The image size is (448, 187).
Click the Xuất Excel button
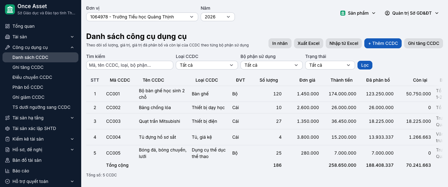[309, 43]
